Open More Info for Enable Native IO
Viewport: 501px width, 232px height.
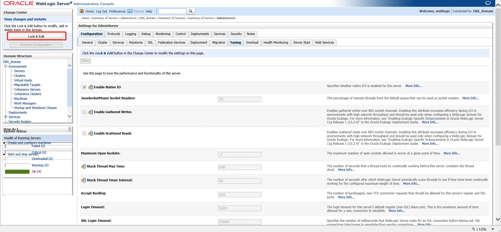click(x=414, y=86)
